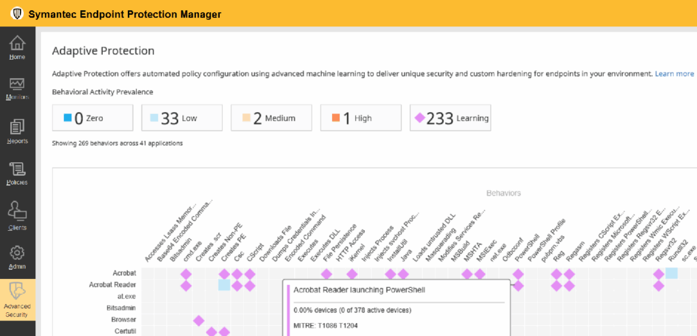Click the Acrobat Reader Csc diamond
Viewport: 697px width, 336px height.
tap(238, 286)
